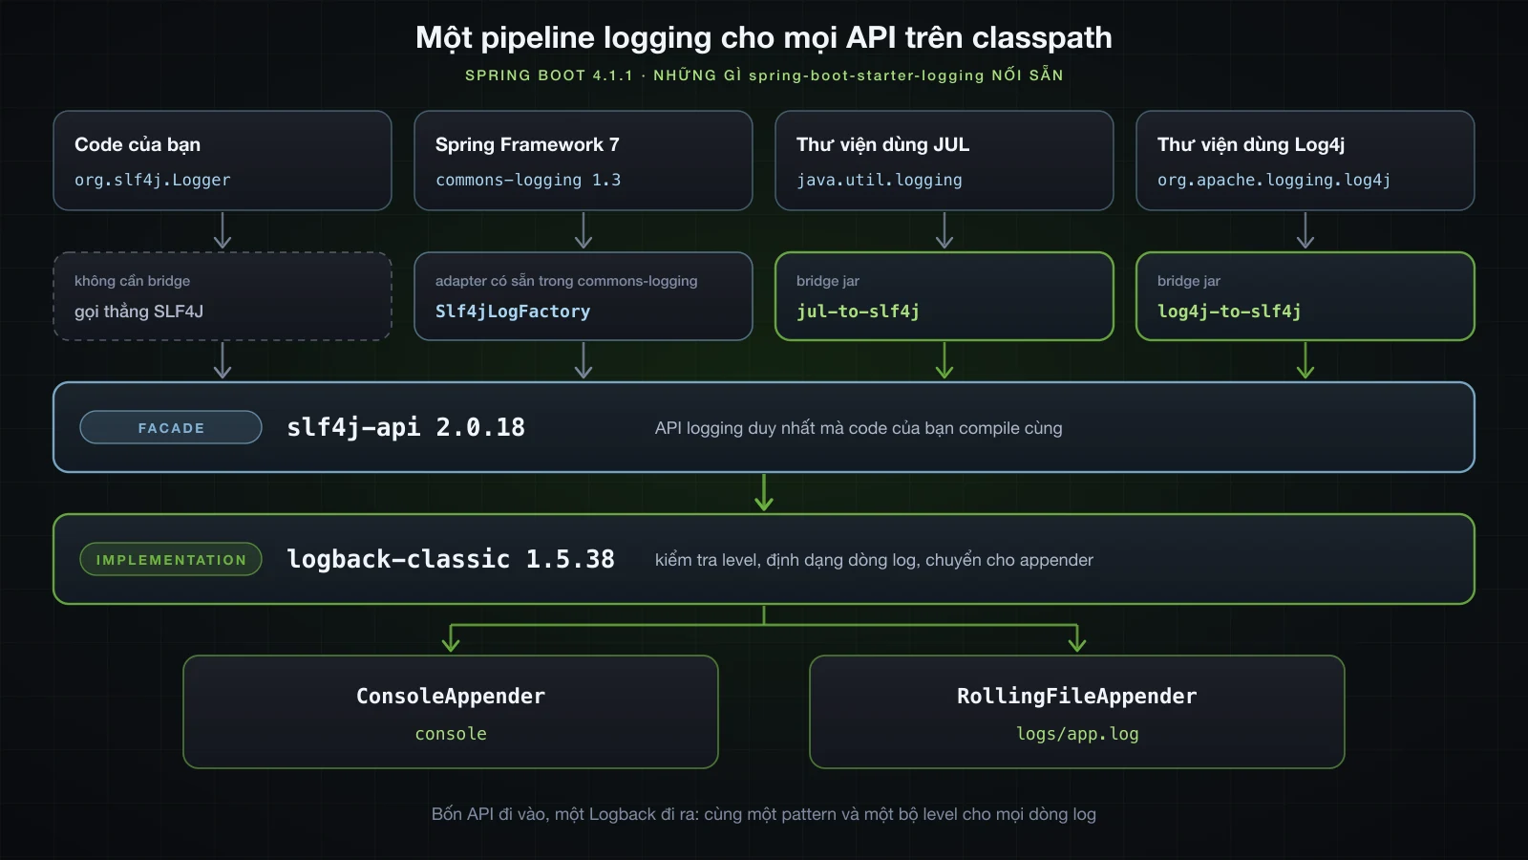The height and width of the screenshot is (860, 1528).
Task: Click the 'ConsoleAppender' heading
Action: click(451, 697)
